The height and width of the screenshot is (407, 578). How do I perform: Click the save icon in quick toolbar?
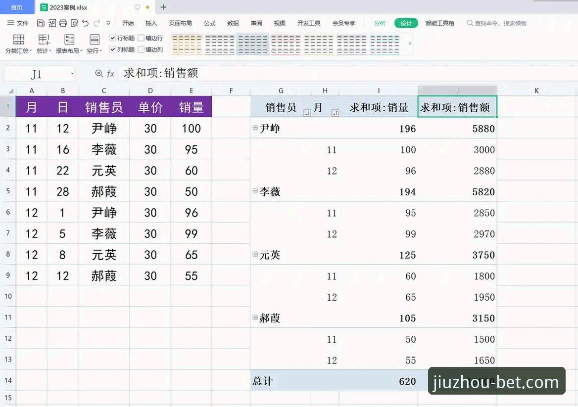pyautogui.click(x=41, y=23)
